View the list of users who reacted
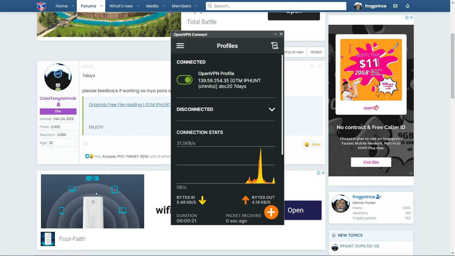Image resolution: width=455 pixels, height=256 pixels. [132, 156]
